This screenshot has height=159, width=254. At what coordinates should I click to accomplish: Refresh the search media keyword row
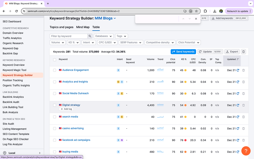tap(238, 117)
